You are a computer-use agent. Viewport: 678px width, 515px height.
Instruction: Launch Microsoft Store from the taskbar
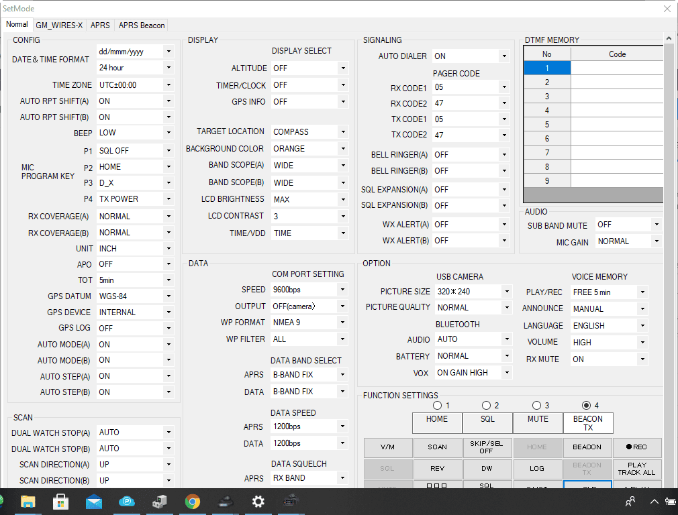61,501
